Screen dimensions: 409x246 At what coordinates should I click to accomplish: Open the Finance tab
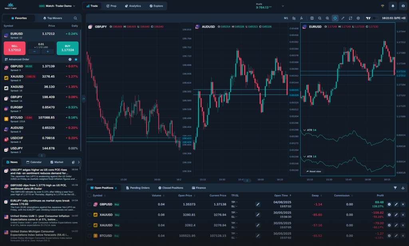pyautogui.click(x=199, y=188)
